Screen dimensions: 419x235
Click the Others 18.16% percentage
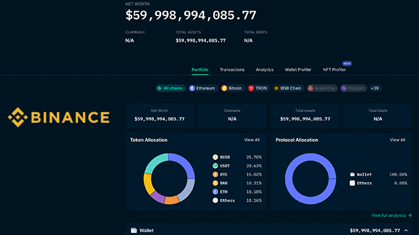[254, 200]
